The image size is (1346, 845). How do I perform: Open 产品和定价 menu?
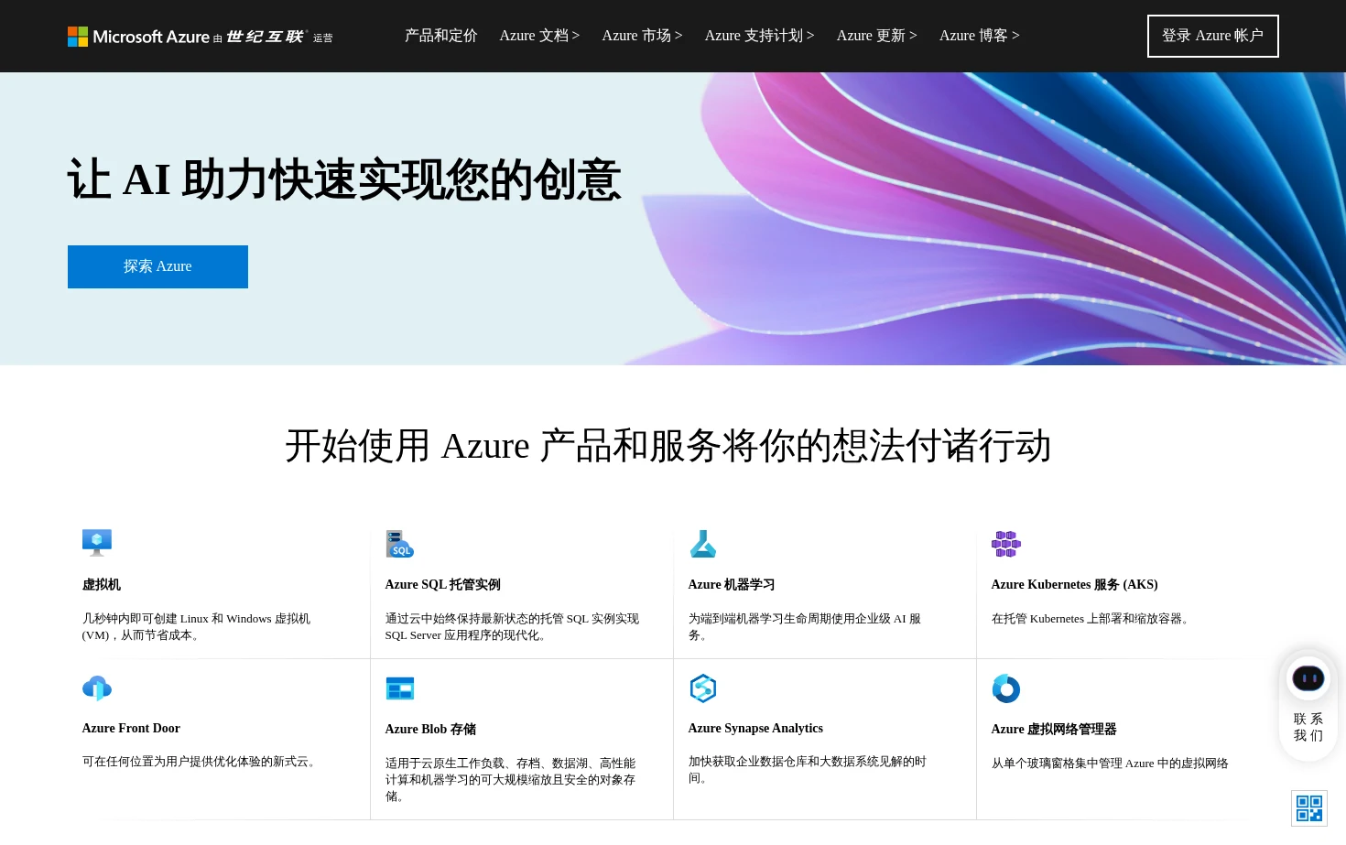[x=441, y=36]
